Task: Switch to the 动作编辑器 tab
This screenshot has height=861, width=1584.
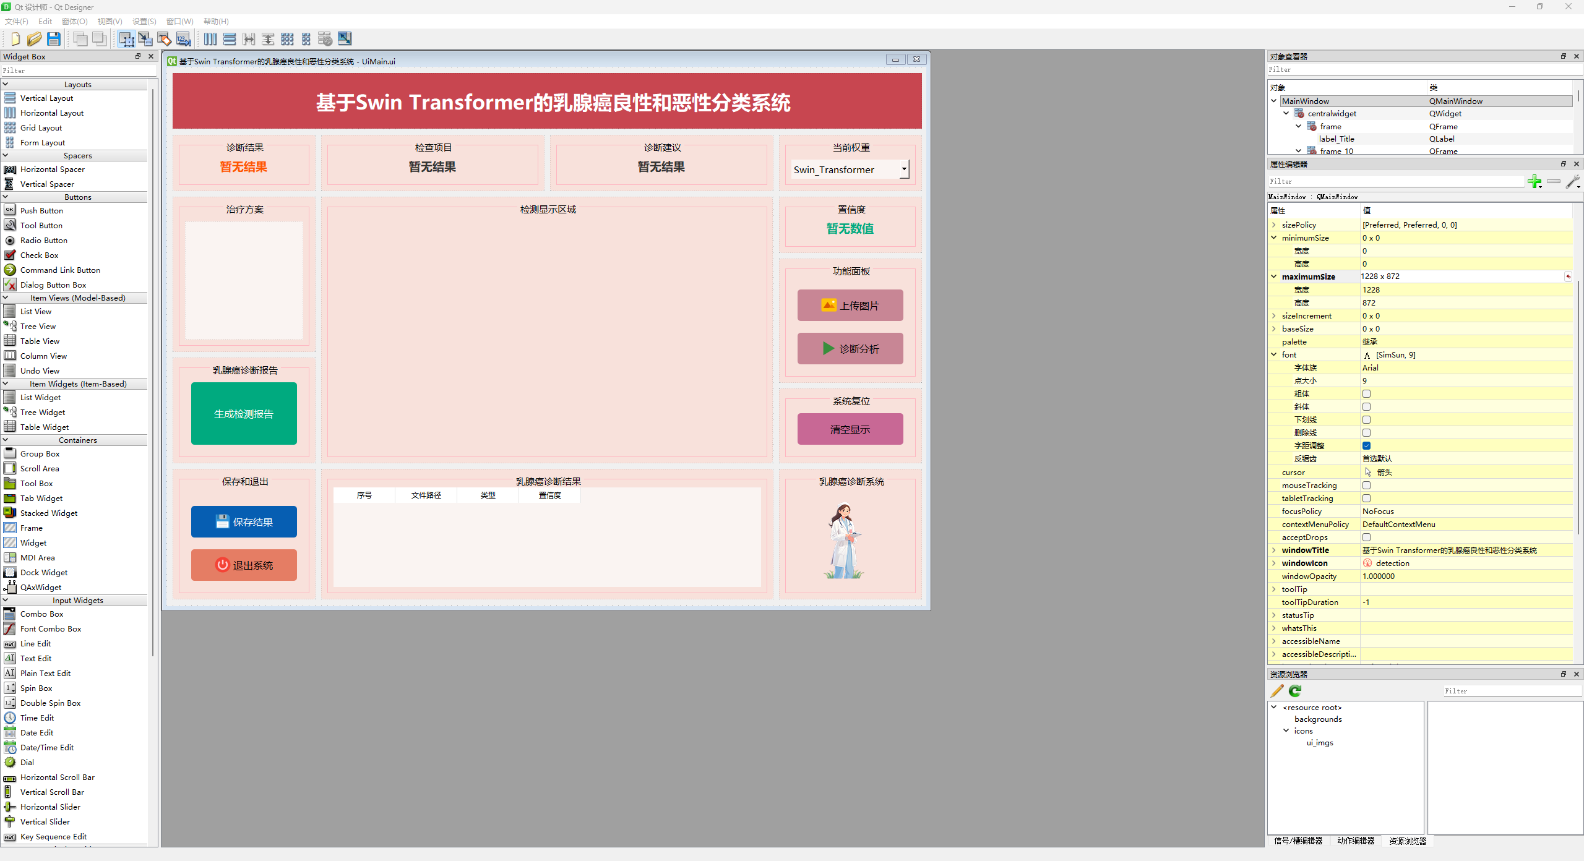Action: point(1355,841)
